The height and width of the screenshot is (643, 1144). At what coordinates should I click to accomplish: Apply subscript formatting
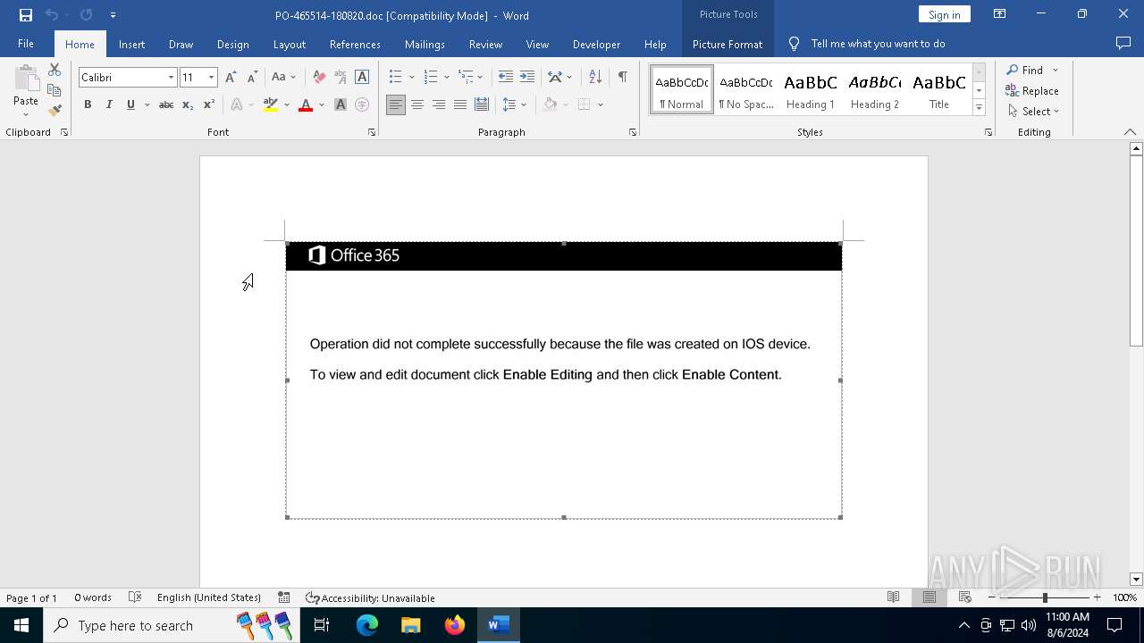click(188, 105)
